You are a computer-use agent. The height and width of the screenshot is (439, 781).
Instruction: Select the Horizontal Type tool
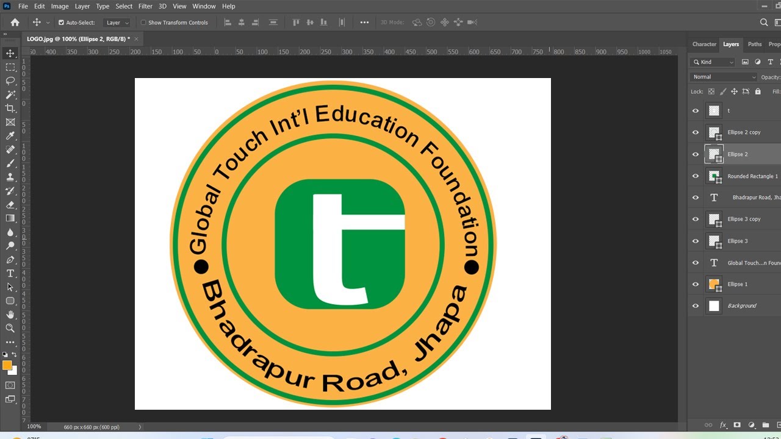(10, 273)
